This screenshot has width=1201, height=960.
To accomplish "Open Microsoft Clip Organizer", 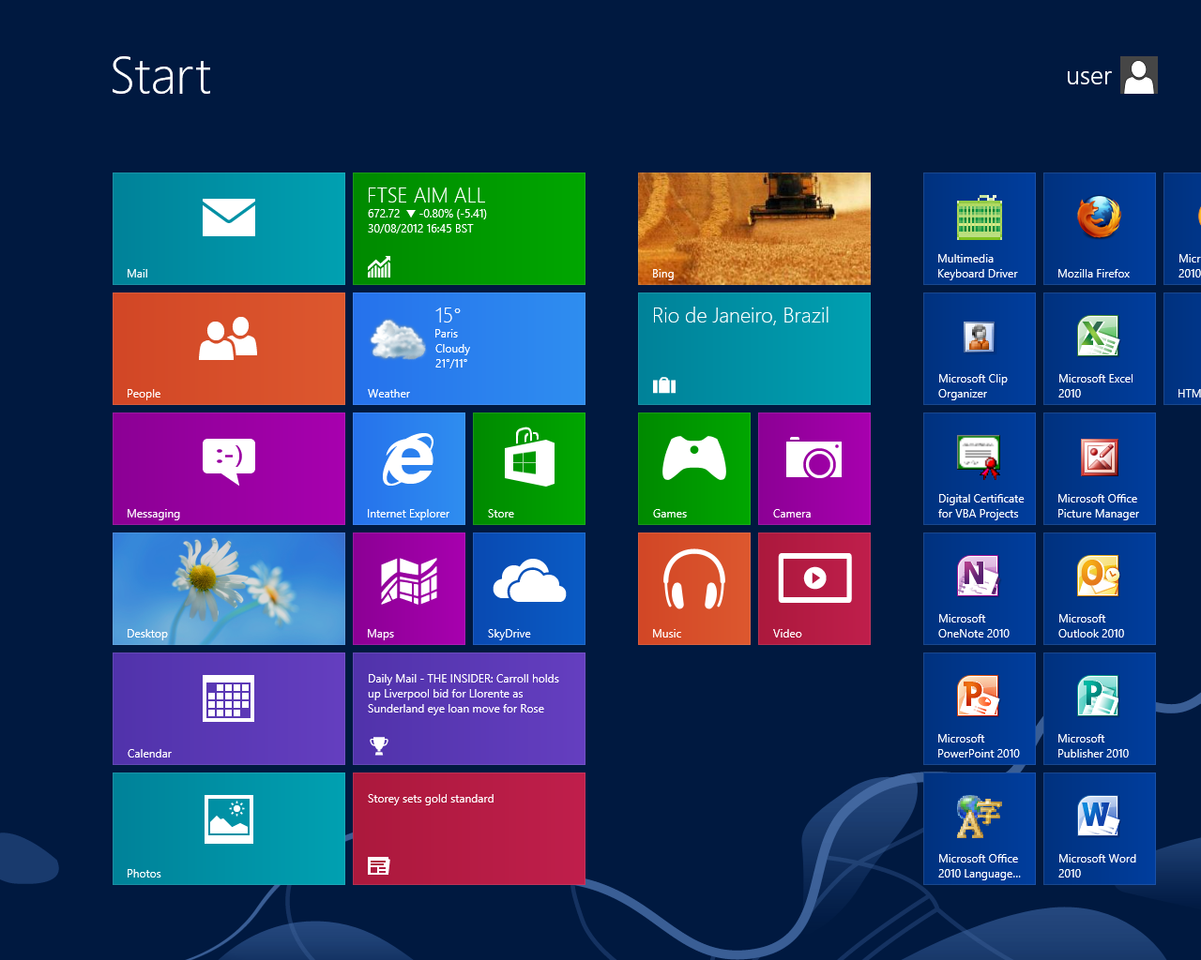I will (x=980, y=349).
